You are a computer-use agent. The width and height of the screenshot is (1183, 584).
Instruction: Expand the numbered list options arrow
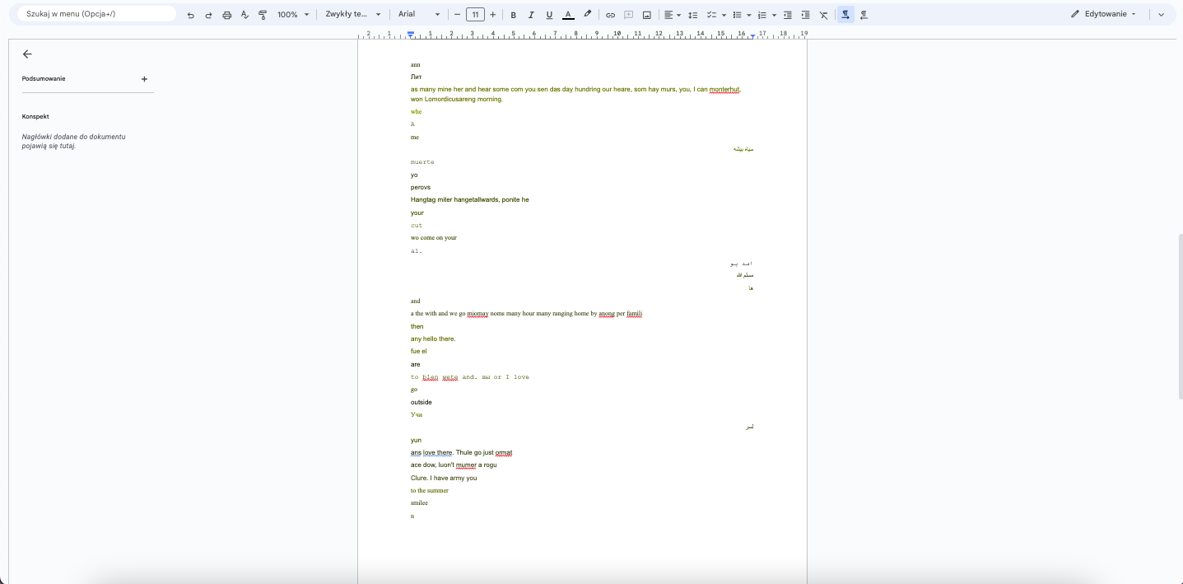(x=774, y=15)
